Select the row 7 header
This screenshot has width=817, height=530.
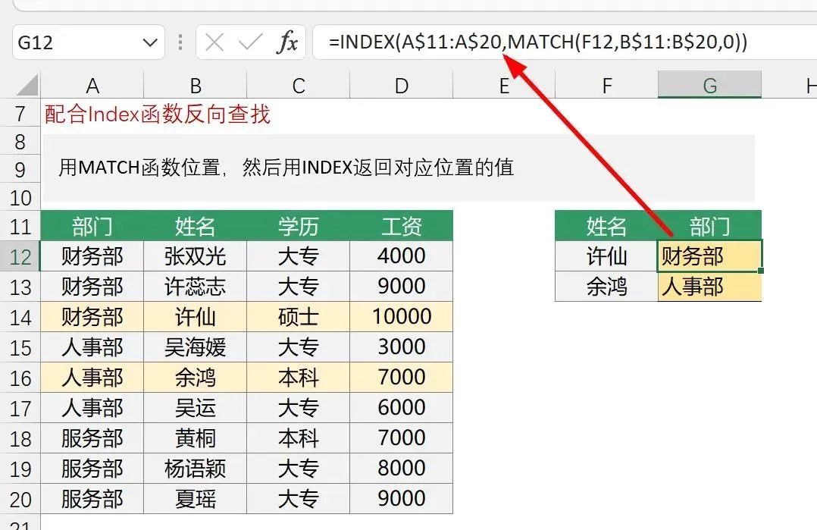(21, 114)
